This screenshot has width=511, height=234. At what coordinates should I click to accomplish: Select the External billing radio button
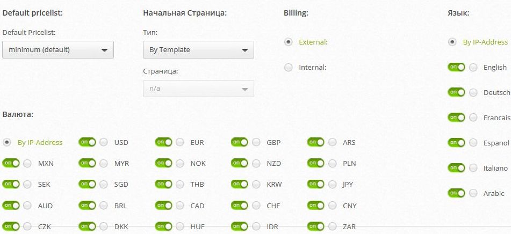pos(289,42)
